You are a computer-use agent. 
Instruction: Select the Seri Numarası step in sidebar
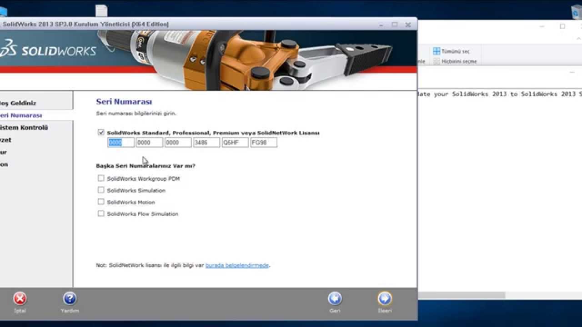21,115
